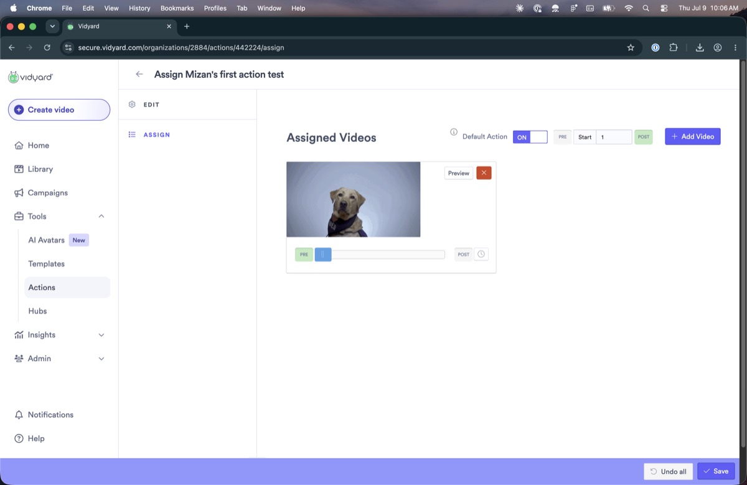The height and width of the screenshot is (485, 747).
Task: Click the Vidyard logo
Action: coord(31,77)
